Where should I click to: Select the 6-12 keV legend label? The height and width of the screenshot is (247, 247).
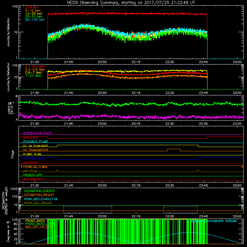coord(33,10)
